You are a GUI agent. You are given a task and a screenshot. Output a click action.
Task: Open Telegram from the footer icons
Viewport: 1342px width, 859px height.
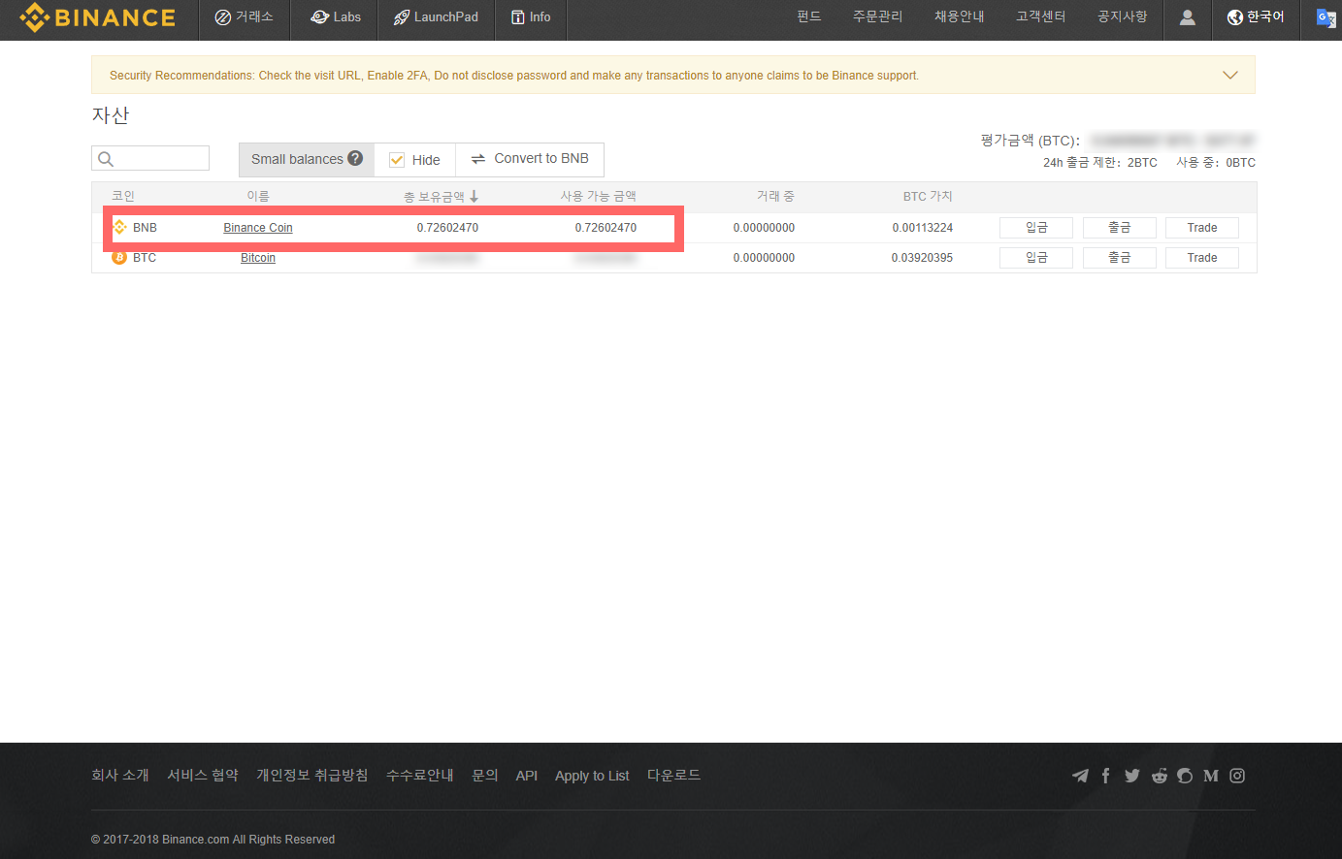tap(1080, 776)
